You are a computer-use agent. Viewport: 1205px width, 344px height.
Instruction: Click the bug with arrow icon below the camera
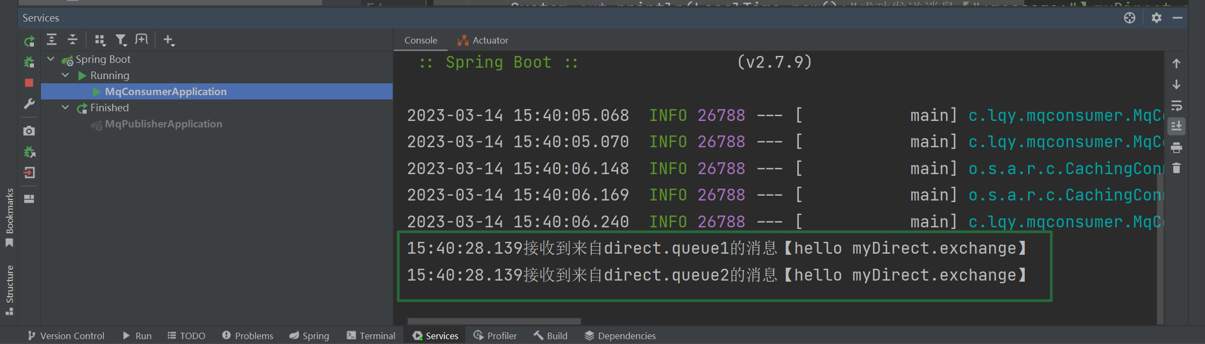pyautogui.click(x=29, y=152)
